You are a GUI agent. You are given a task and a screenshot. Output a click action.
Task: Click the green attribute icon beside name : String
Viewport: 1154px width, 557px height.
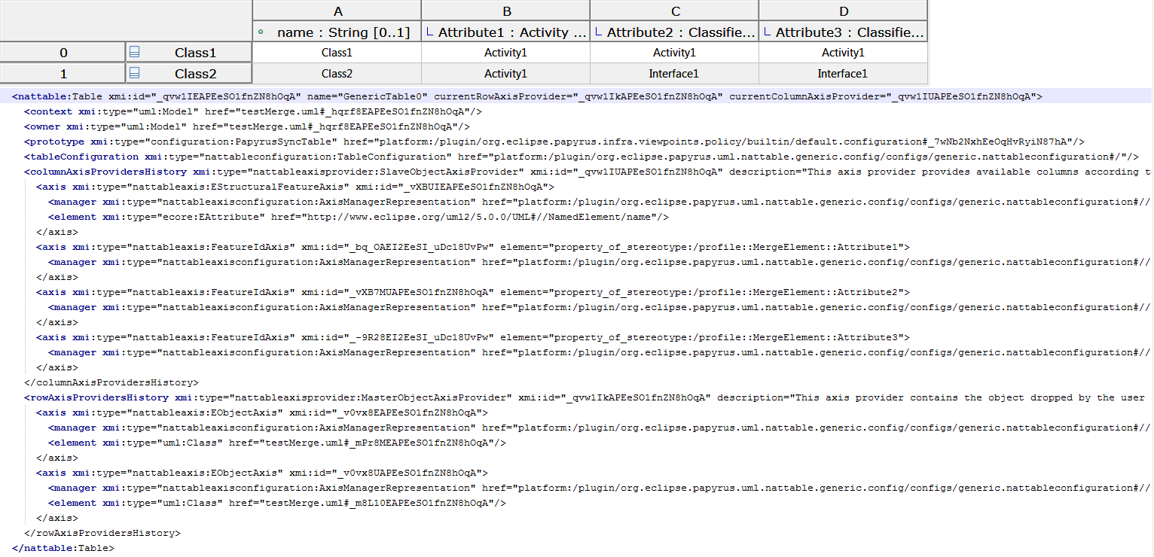click(261, 32)
